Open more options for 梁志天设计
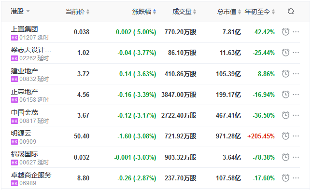Screen dimensions: 312x190 click(x=296, y=53)
